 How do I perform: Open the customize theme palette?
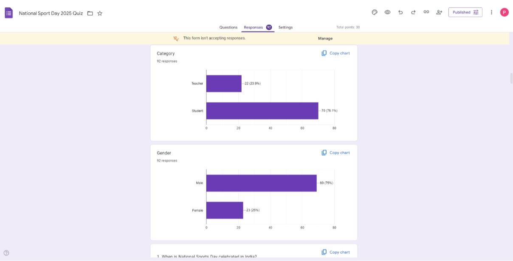[375, 12]
